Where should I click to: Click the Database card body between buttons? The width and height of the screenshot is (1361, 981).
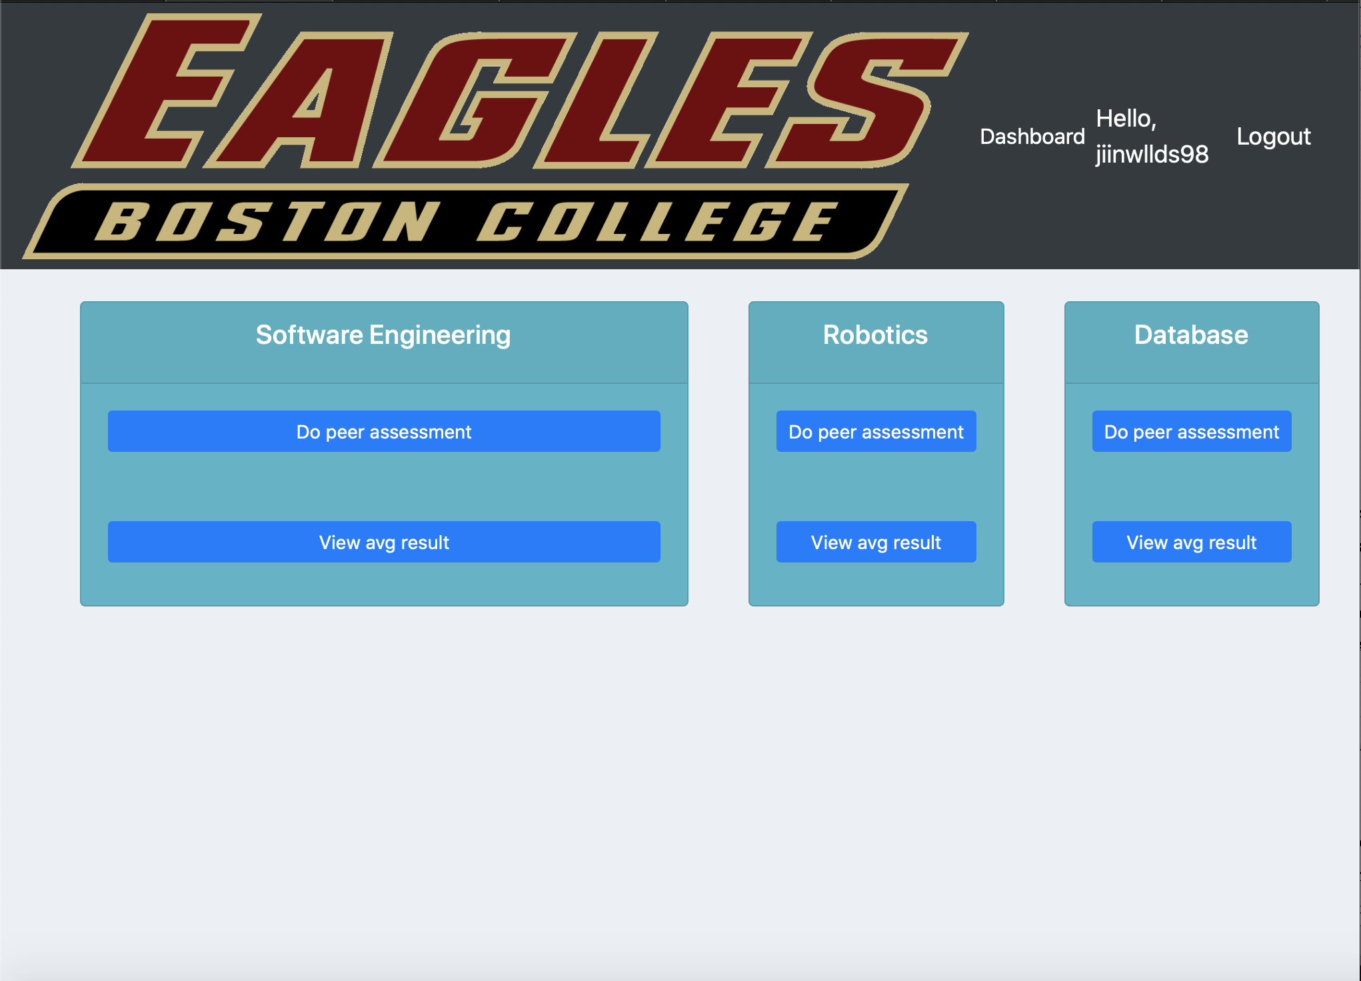[1191, 487]
